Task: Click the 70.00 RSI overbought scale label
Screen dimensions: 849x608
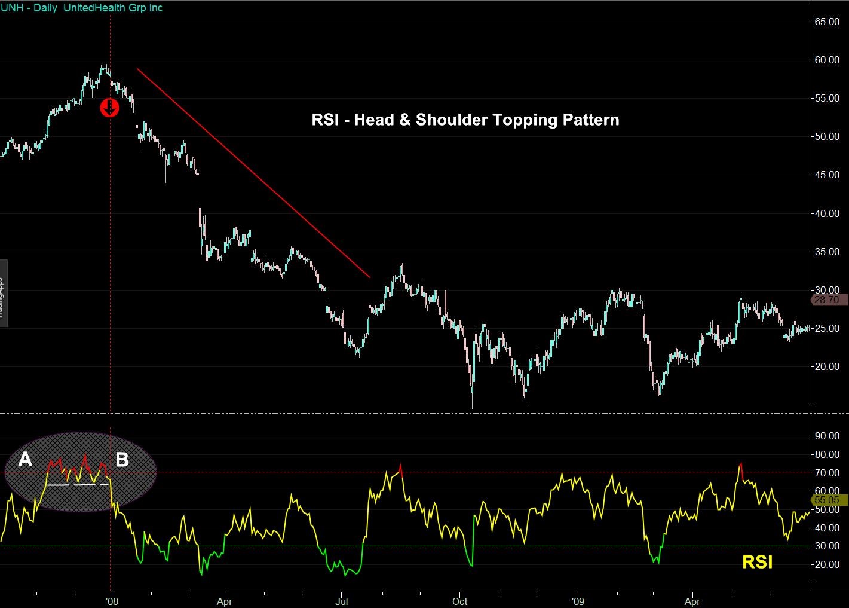Action: point(827,473)
